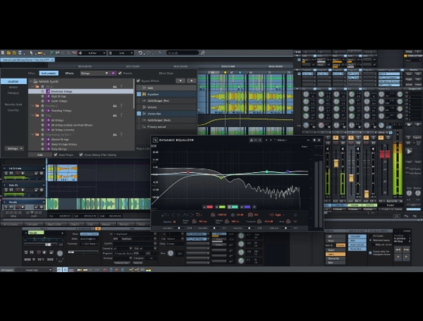Click the orange folder icon in the toolbar

9,53
